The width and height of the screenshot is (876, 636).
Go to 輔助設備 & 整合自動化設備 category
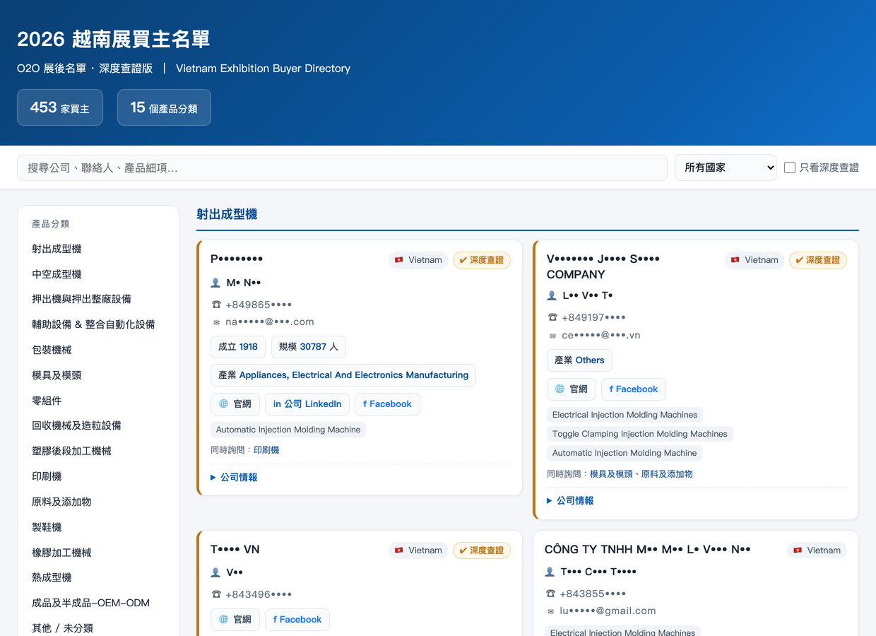(93, 324)
